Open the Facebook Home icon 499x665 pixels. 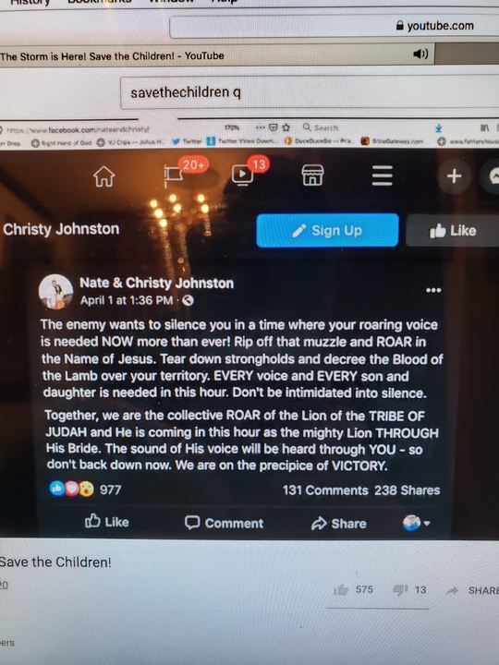tap(104, 176)
